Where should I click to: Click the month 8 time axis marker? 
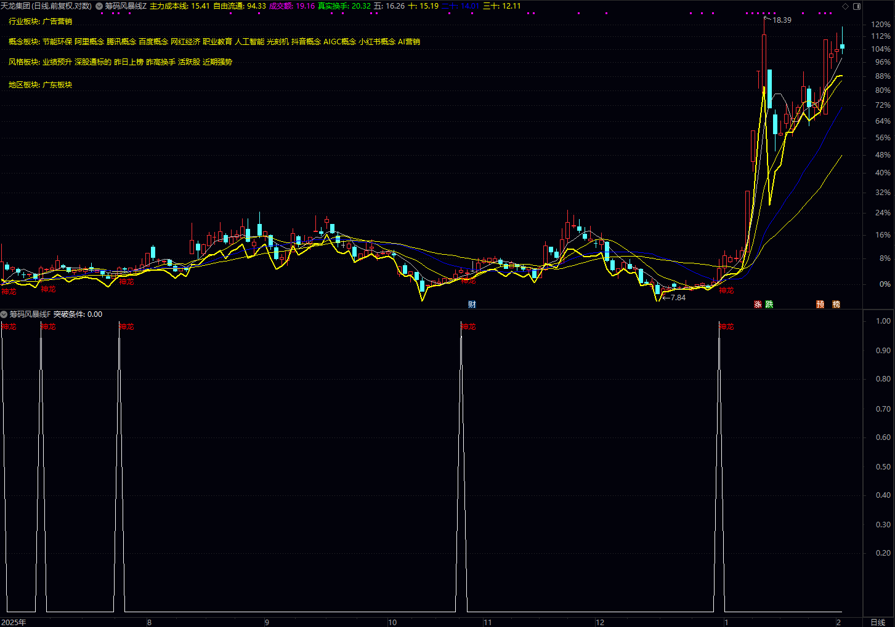coord(150,622)
